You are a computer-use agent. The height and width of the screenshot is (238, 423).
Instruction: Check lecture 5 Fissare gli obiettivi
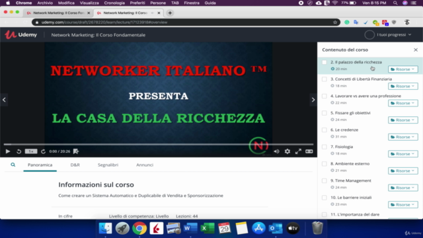pyautogui.click(x=325, y=113)
